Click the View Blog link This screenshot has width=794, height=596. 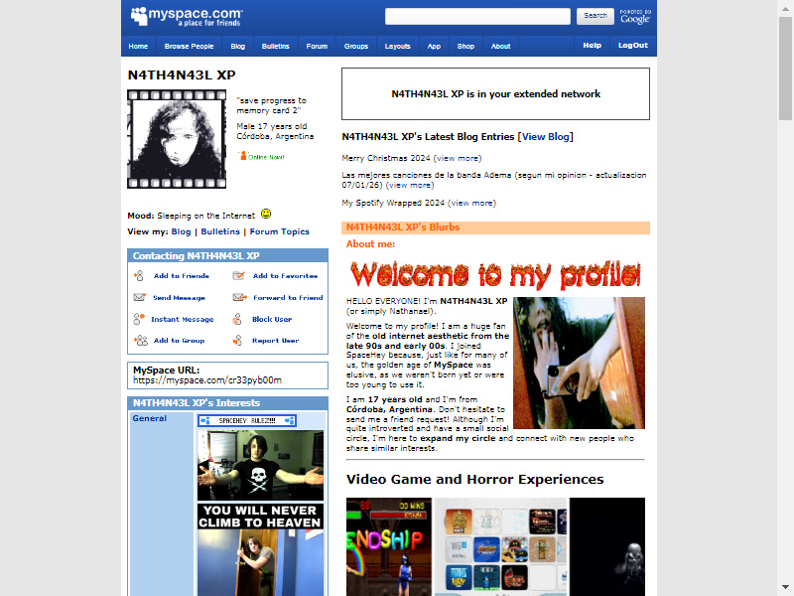[x=545, y=136]
